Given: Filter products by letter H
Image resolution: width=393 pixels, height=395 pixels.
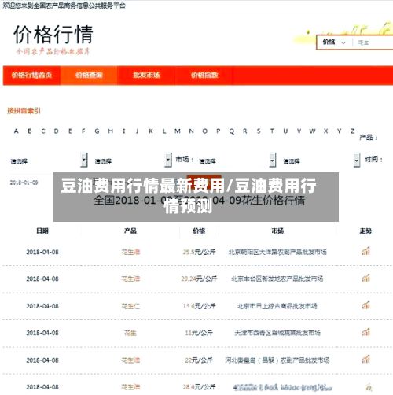Looking at the screenshot, I should [x=111, y=131].
